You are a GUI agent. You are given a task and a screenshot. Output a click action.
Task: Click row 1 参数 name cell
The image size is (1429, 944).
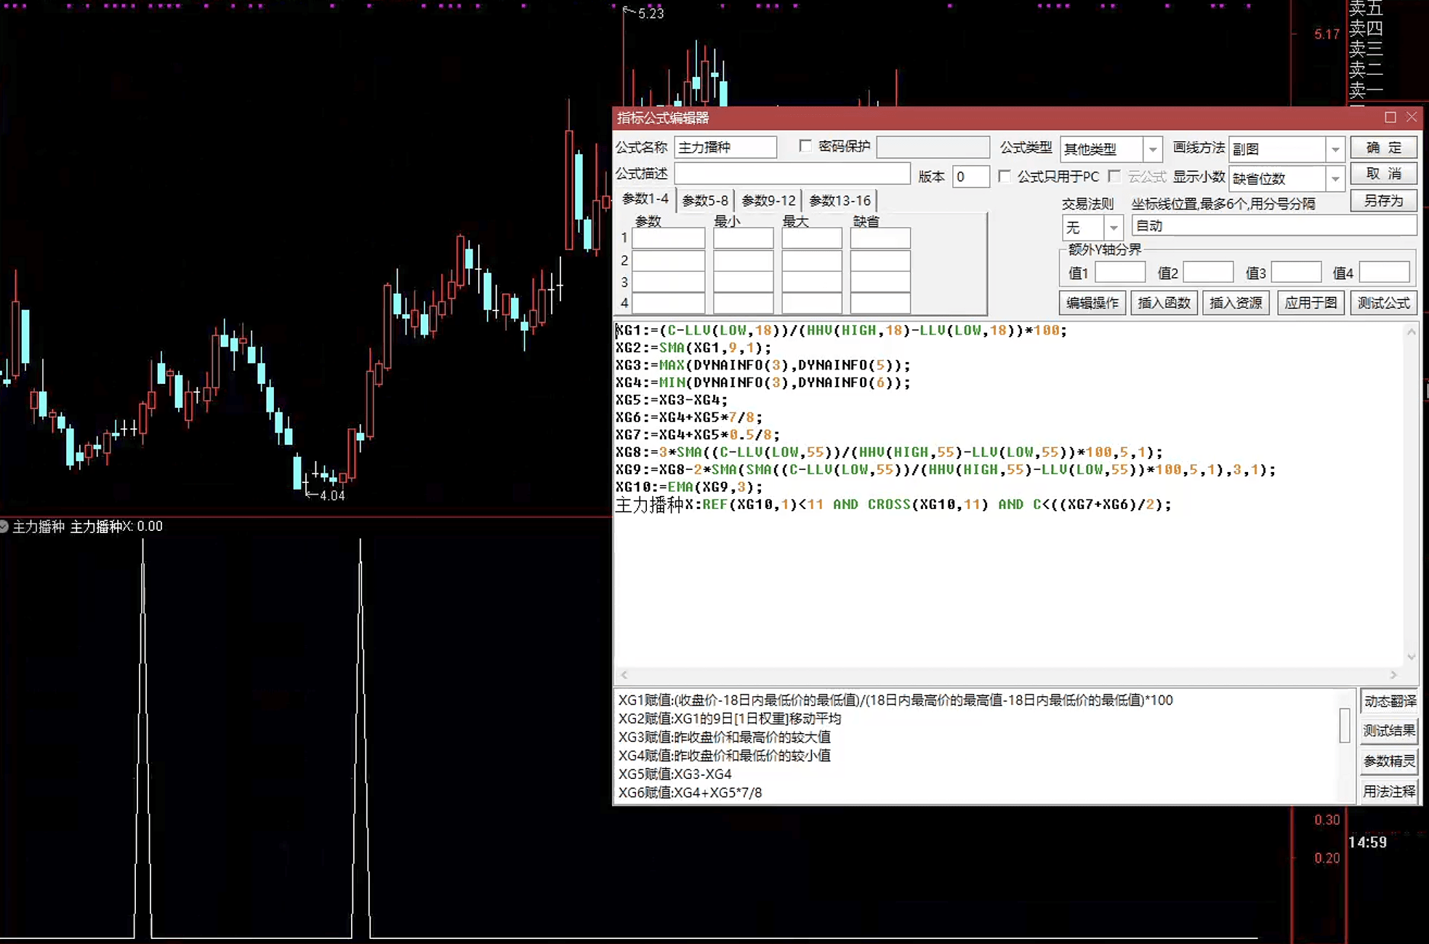(668, 239)
